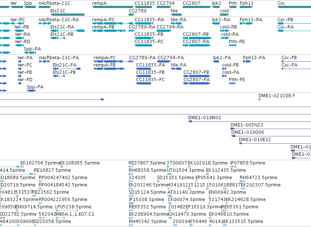
Task: Select the Gsc gene label
Action: click(281, 3)
